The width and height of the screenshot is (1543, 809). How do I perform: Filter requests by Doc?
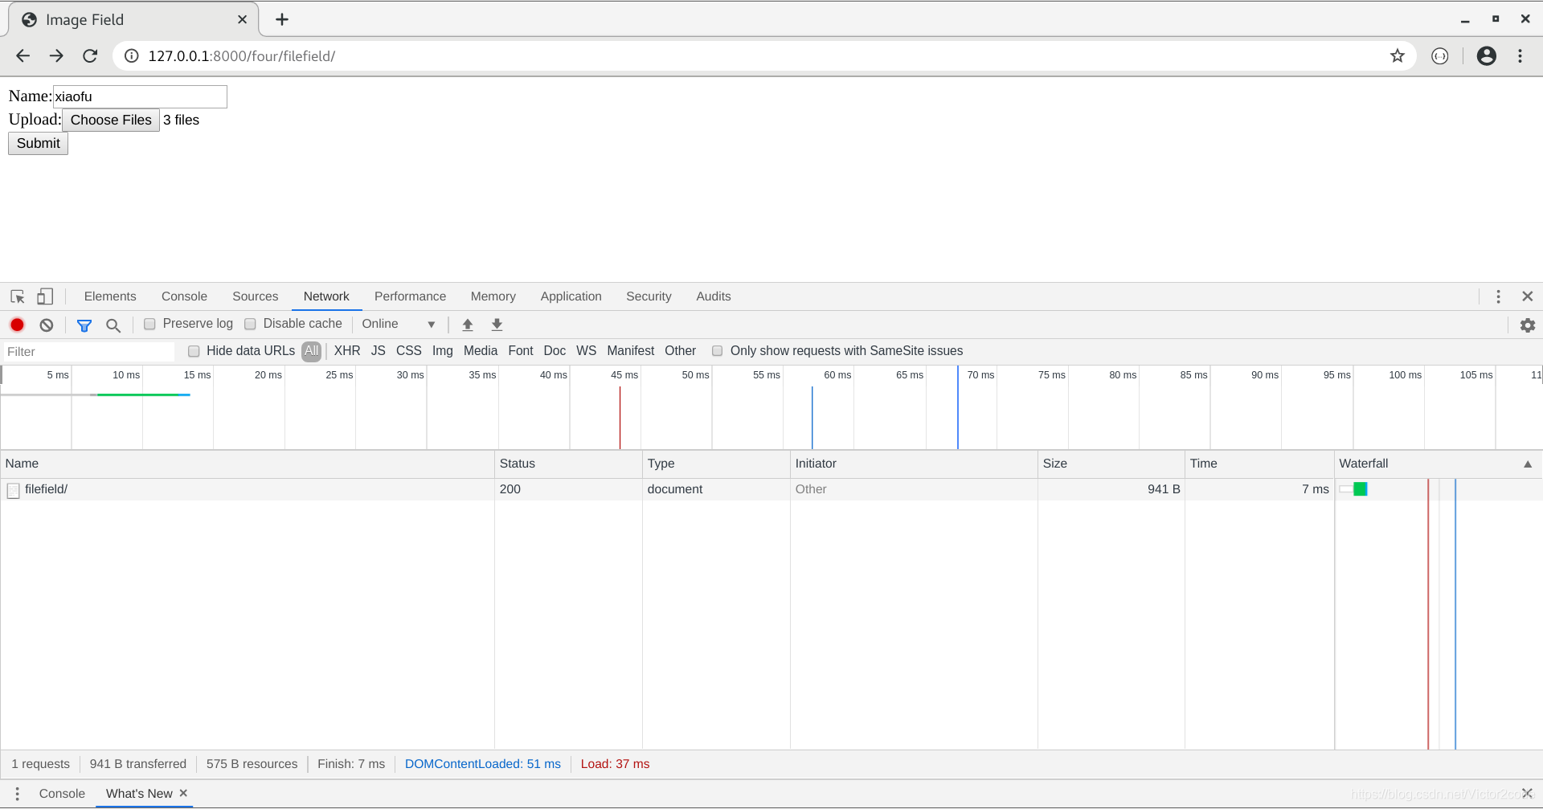click(x=555, y=351)
